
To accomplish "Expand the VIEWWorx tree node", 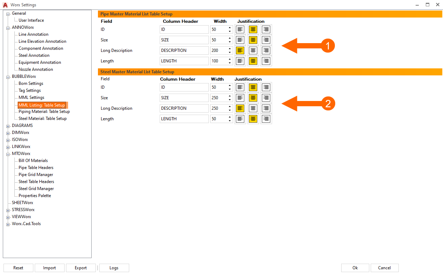I will point(8,217).
